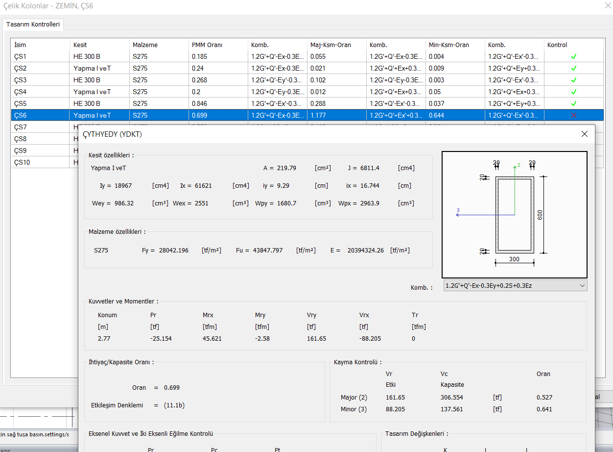The height and width of the screenshot is (452, 613).
Task: Click the green check icon in row ÇS5
Action: click(574, 103)
